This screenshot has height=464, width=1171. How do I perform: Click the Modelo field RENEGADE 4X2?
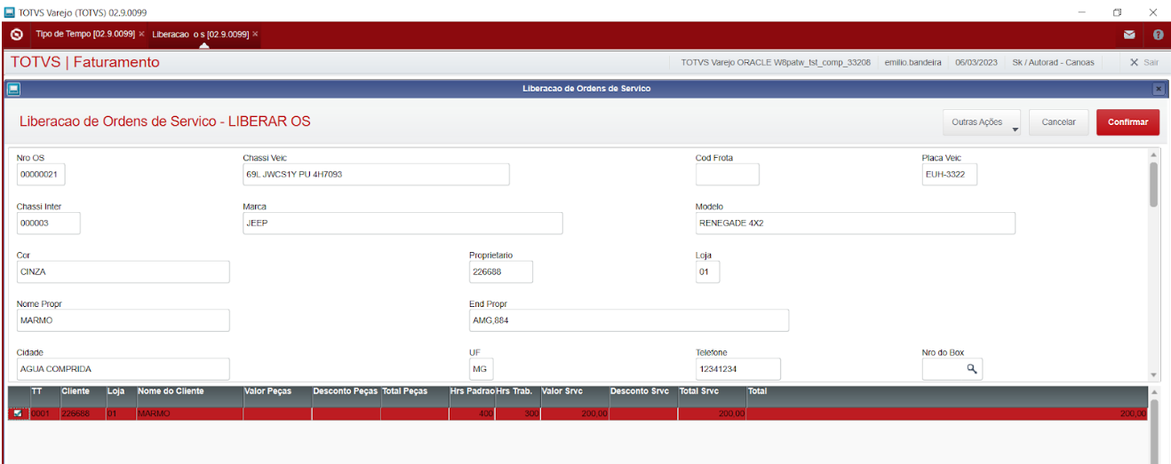pyautogui.click(x=855, y=223)
